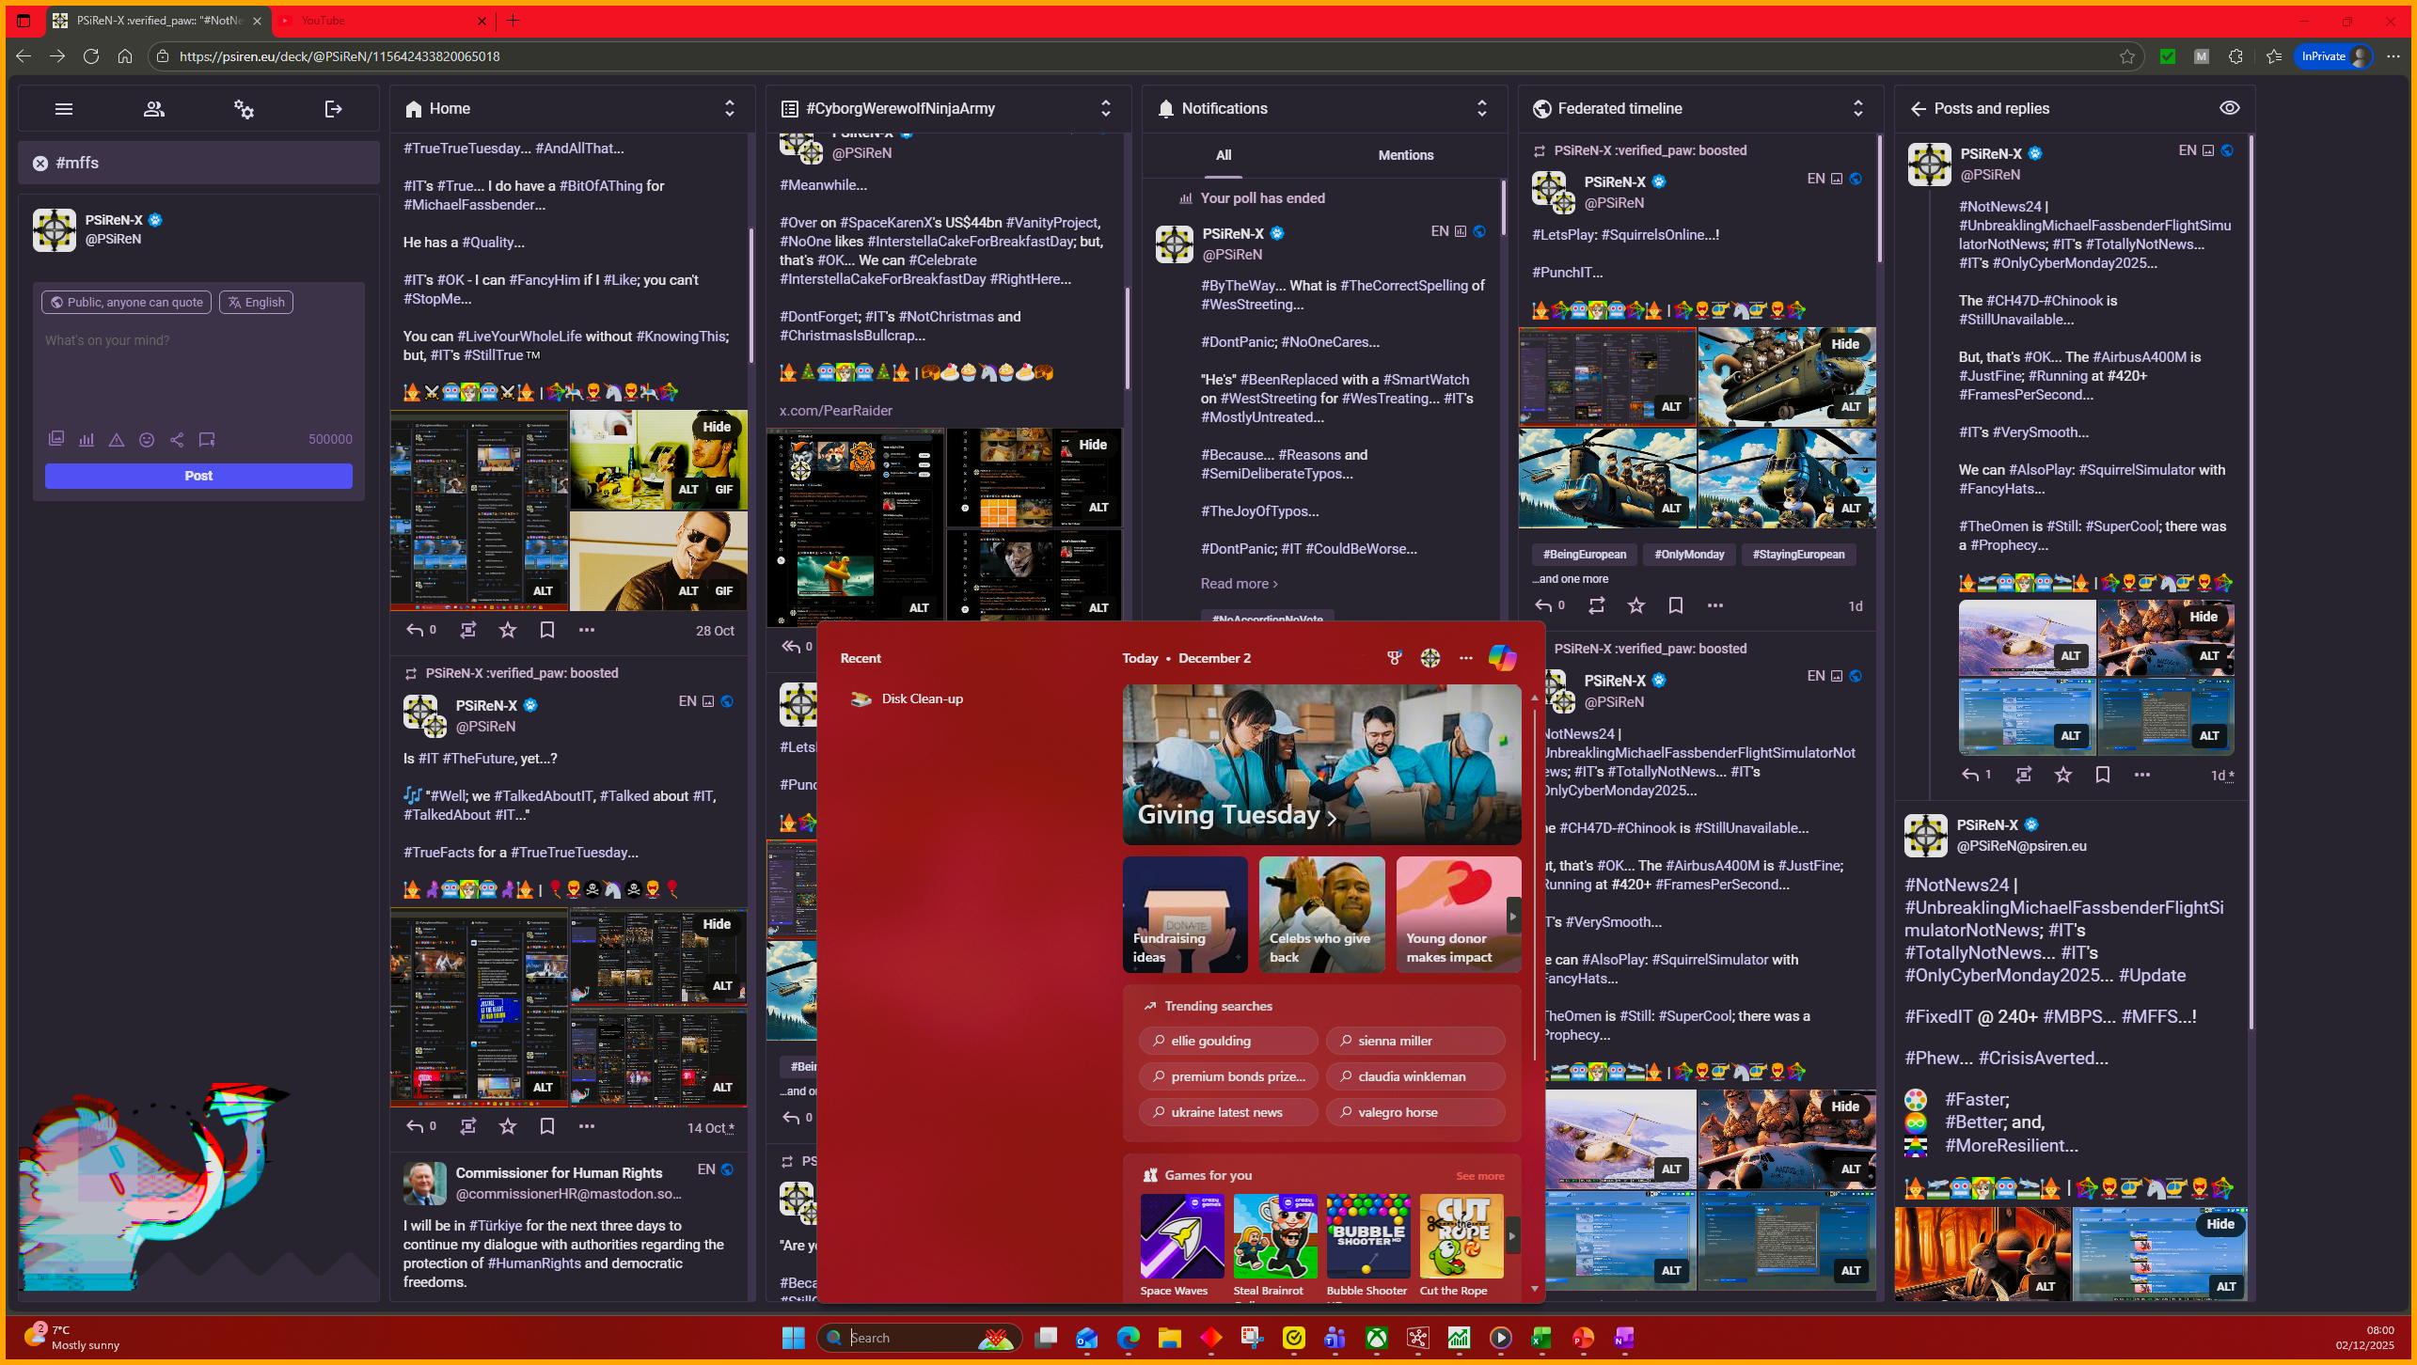Select the All notifications tab

click(x=1223, y=155)
